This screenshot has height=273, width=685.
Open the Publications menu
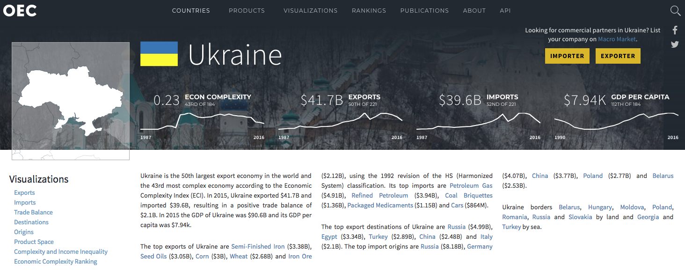tap(424, 10)
